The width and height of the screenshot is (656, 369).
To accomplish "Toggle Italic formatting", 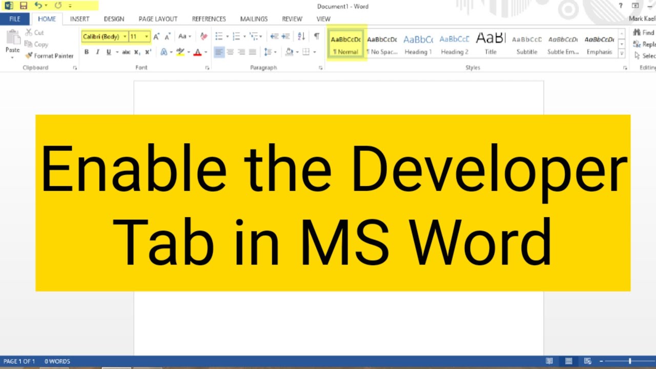I will click(x=97, y=52).
